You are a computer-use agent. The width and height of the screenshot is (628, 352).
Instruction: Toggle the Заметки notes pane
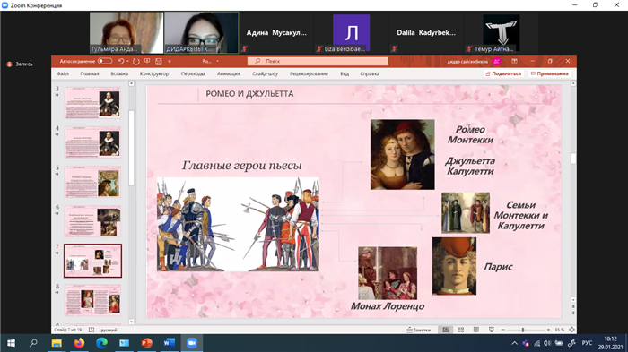[x=419, y=330]
